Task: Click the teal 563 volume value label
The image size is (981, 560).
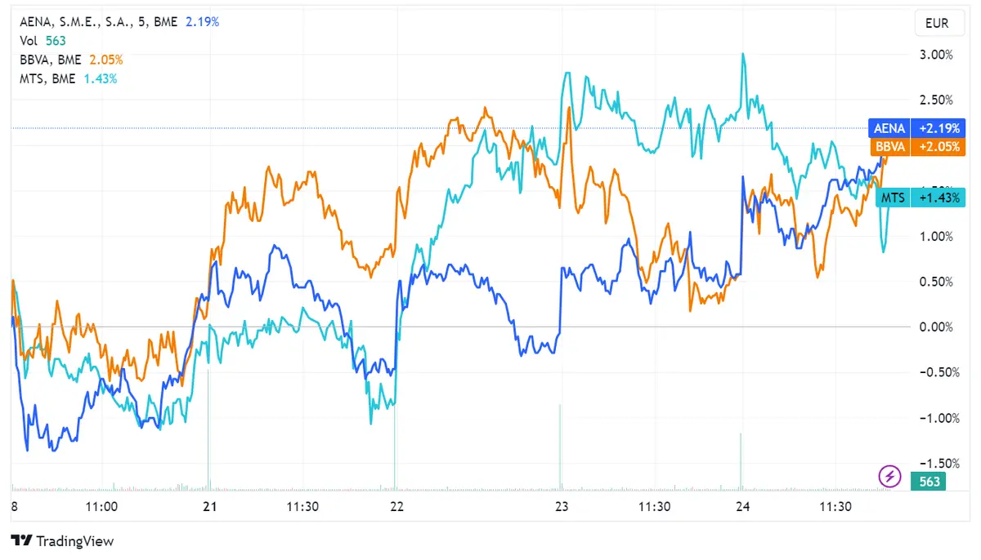Action: pos(928,481)
